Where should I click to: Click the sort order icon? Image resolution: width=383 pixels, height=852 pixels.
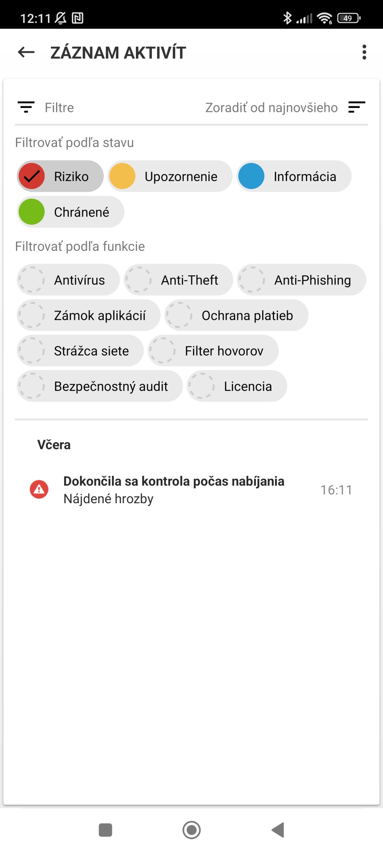pyautogui.click(x=357, y=107)
